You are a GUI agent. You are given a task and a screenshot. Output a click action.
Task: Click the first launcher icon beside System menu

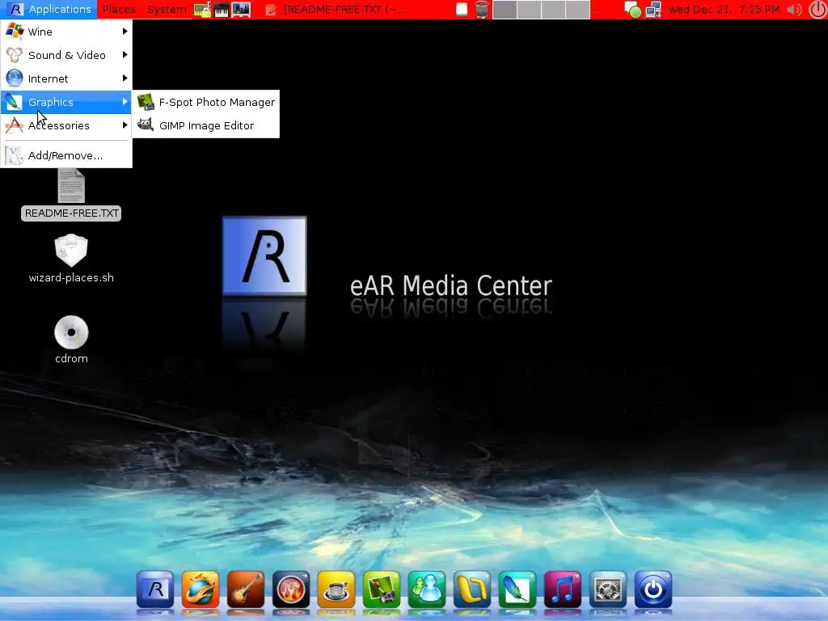(x=201, y=9)
